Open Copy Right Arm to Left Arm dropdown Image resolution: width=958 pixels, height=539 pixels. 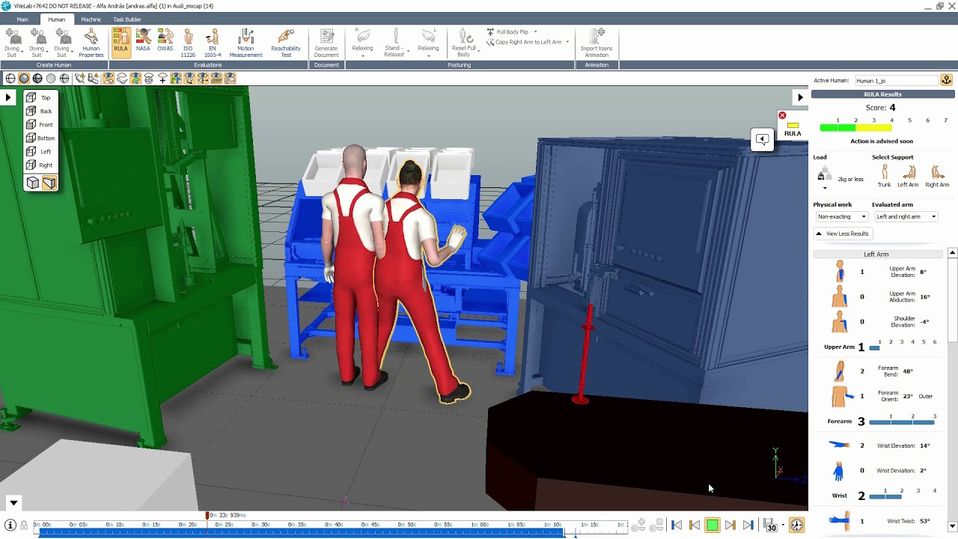tap(567, 42)
